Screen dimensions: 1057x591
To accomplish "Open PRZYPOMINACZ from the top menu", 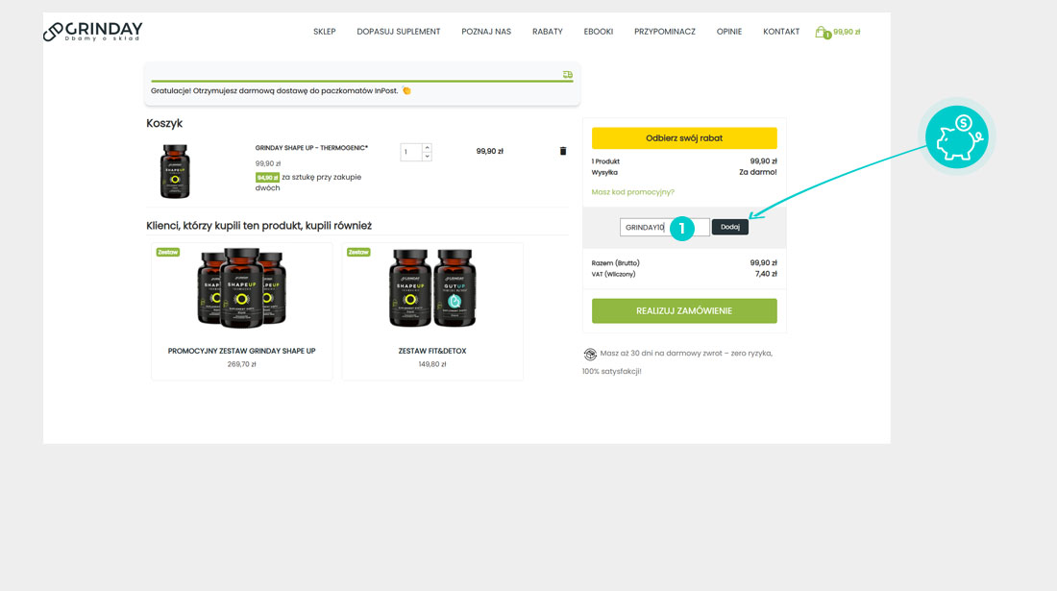I will click(665, 32).
